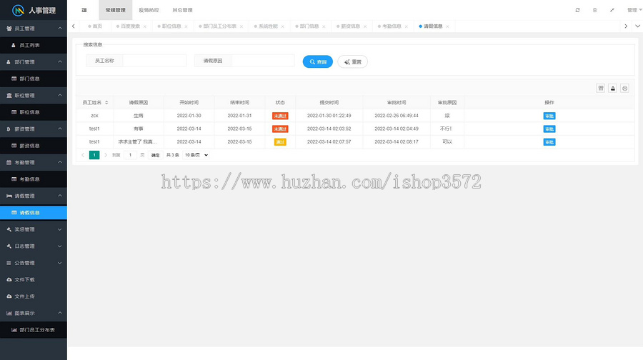This screenshot has width=643, height=360.
Task: Open 薪资信息 in sidebar
Action: pyautogui.click(x=33, y=146)
